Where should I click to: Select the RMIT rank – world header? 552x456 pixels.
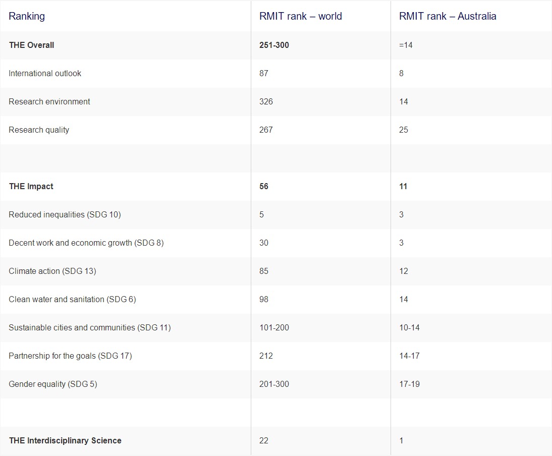300,16
